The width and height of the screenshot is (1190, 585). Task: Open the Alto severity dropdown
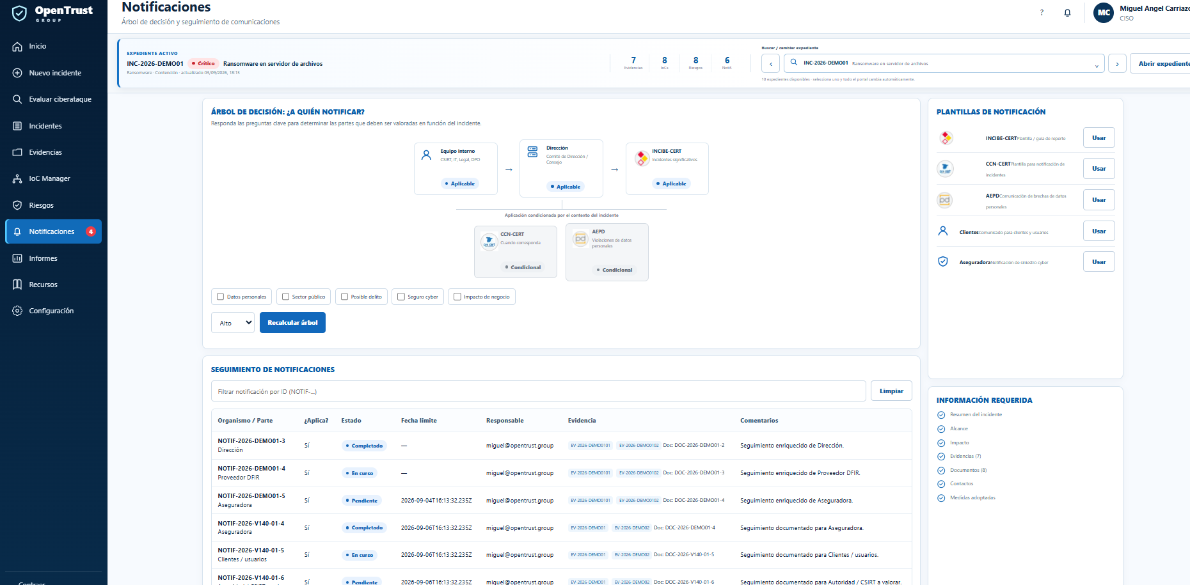pos(233,323)
